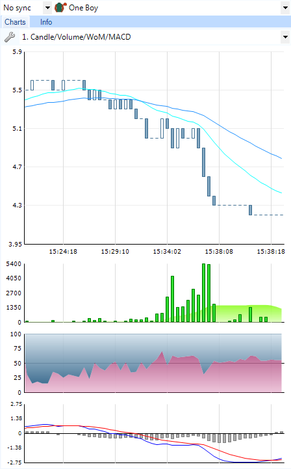This screenshot has width=291, height=469.
Task: Select the One Boy runner name
Action: (83, 8)
